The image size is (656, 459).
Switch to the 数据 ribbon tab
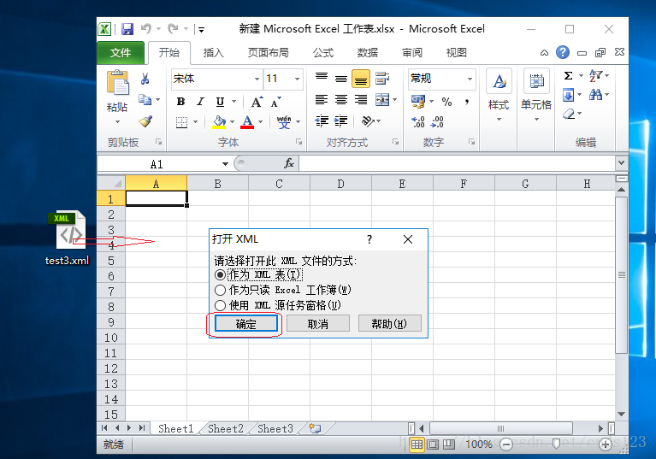(368, 53)
